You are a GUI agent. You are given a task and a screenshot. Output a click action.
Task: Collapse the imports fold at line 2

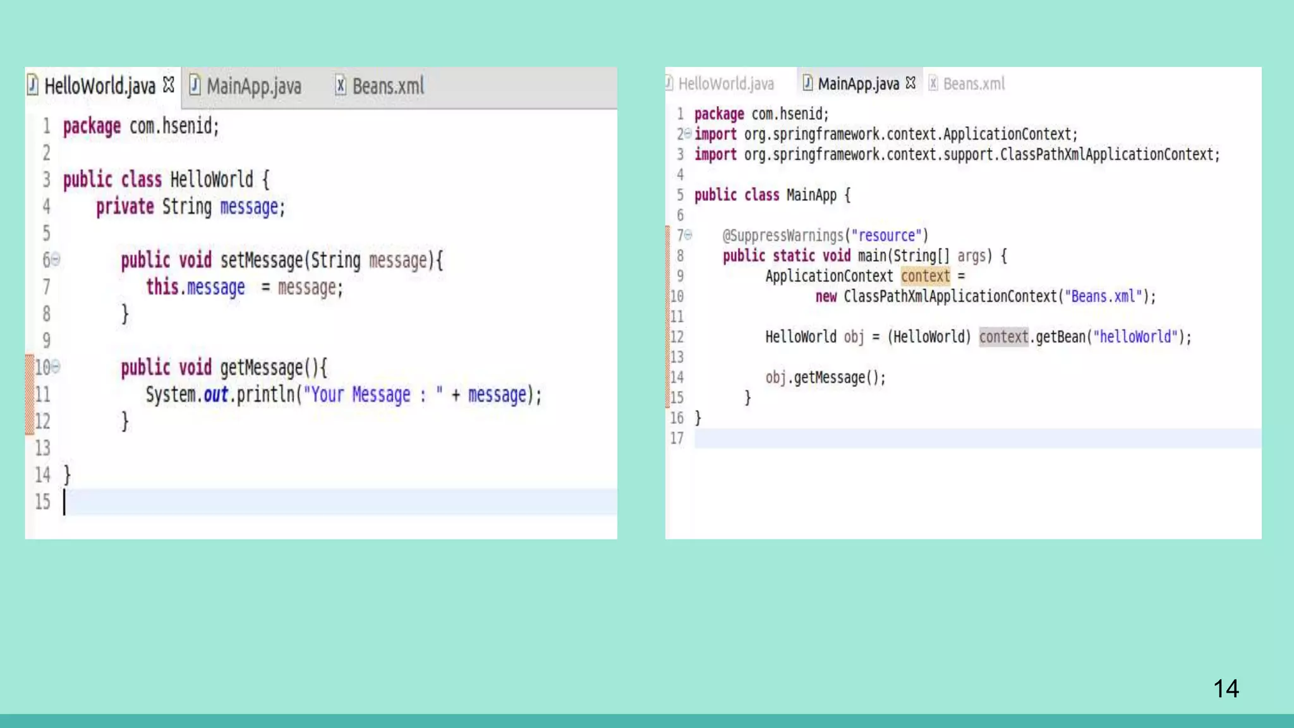[x=688, y=133]
